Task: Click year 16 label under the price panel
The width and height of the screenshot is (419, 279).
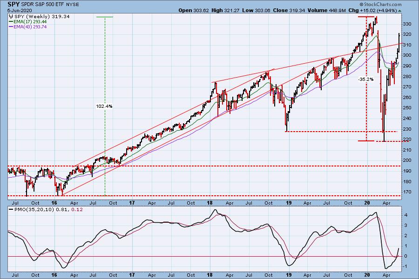Action: [x=54, y=203]
